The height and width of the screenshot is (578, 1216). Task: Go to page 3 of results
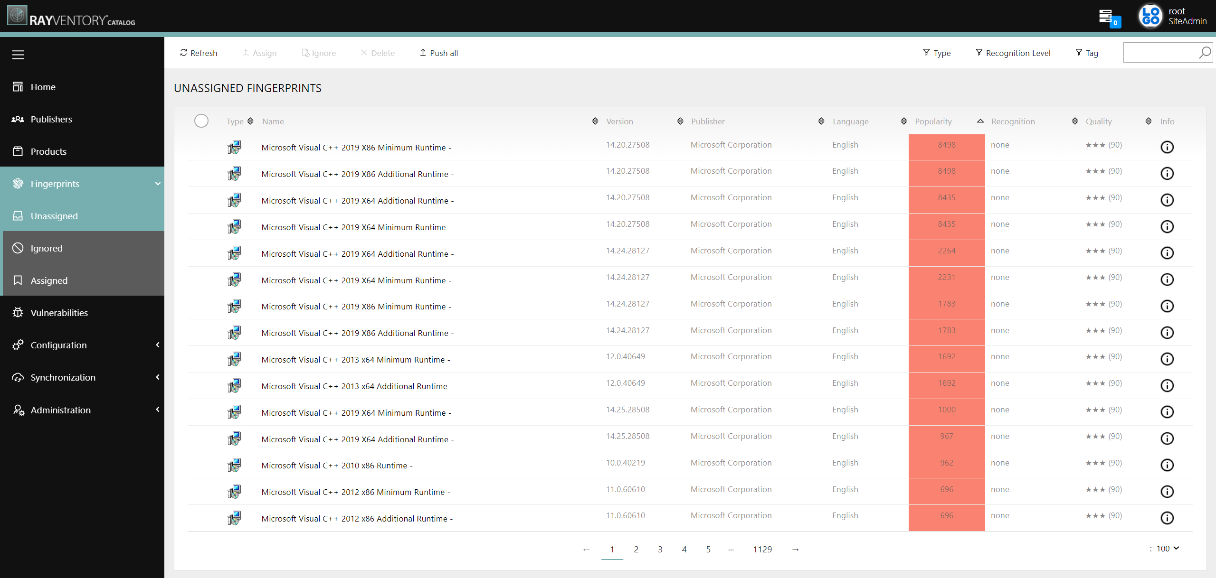(x=660, y=549)
